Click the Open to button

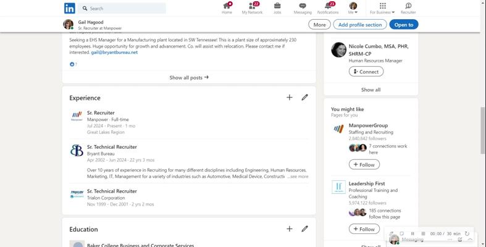(x=404, y=25)
